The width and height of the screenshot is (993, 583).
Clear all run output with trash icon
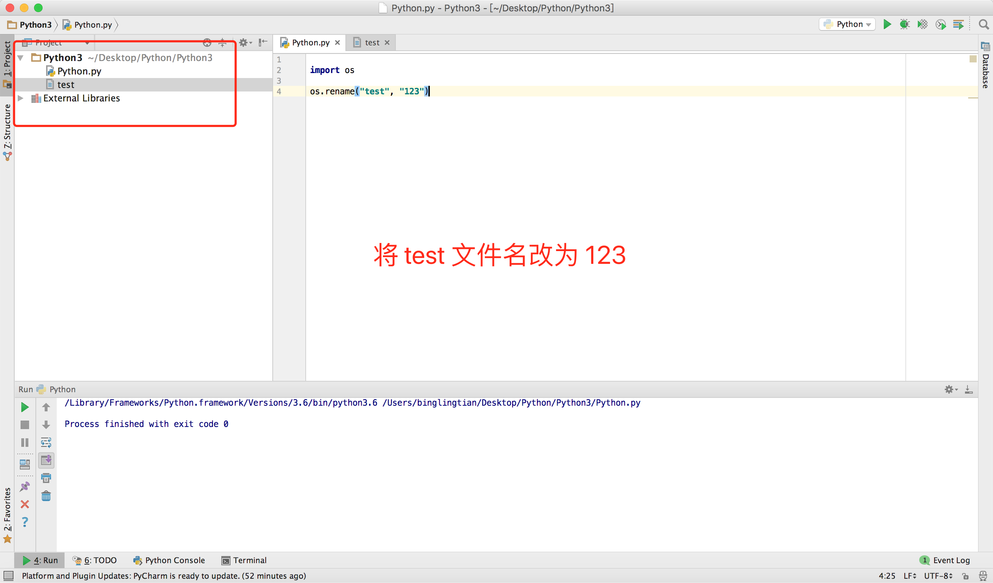coord(46,496)
